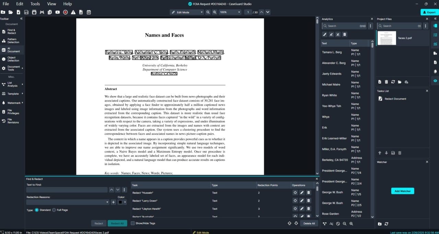The image size is (439, 234).
Task: Click the Redact All button
Action: (117, 223)
